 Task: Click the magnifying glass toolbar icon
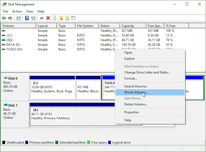tap(67, 18)
